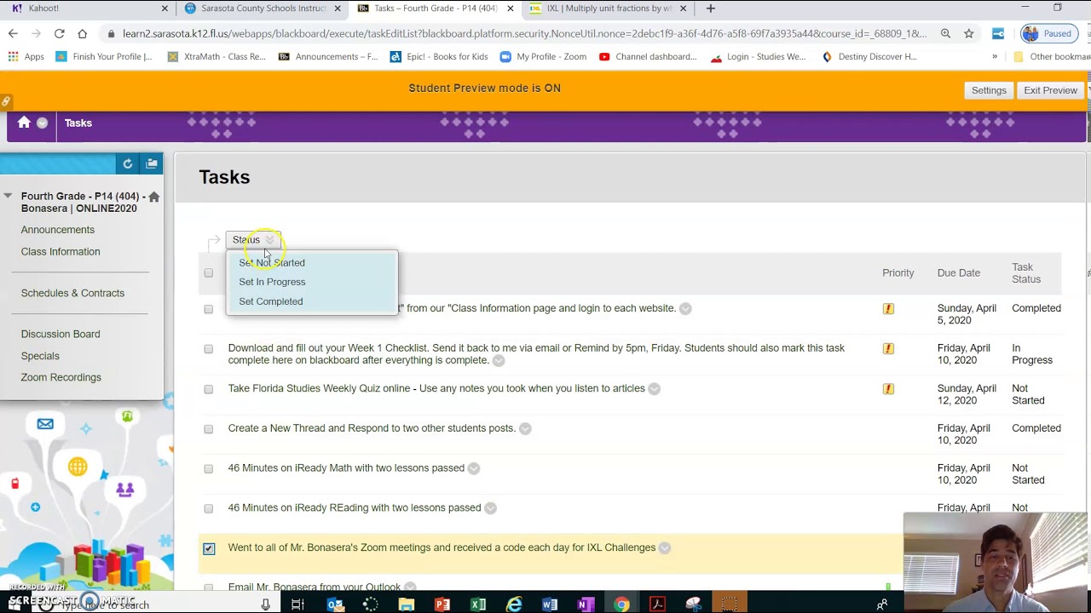Open OneNote from the taskbar
This screenshot has height=613, width=1091.
click(585, 604)
